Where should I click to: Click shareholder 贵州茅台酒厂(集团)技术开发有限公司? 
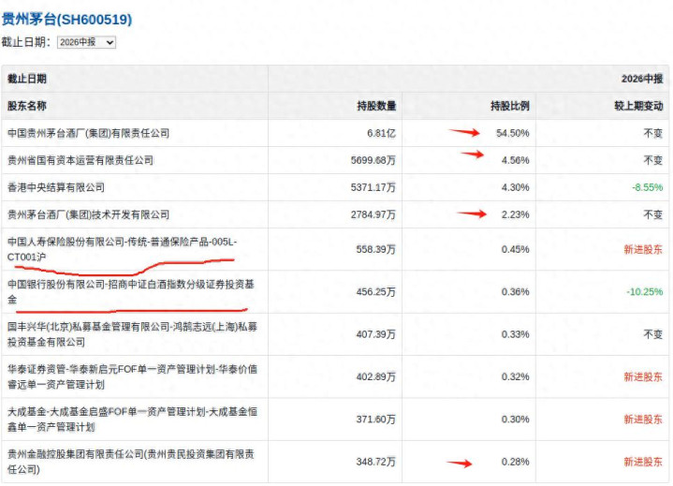click(88, 214)
